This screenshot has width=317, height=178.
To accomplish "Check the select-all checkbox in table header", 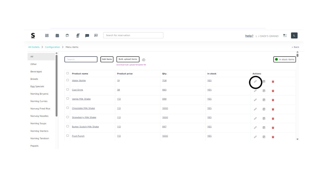I will [67, 73].
